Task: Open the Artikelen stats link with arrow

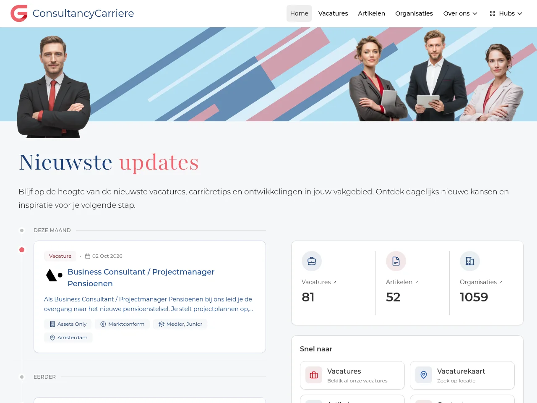Action: coord(402,282)
